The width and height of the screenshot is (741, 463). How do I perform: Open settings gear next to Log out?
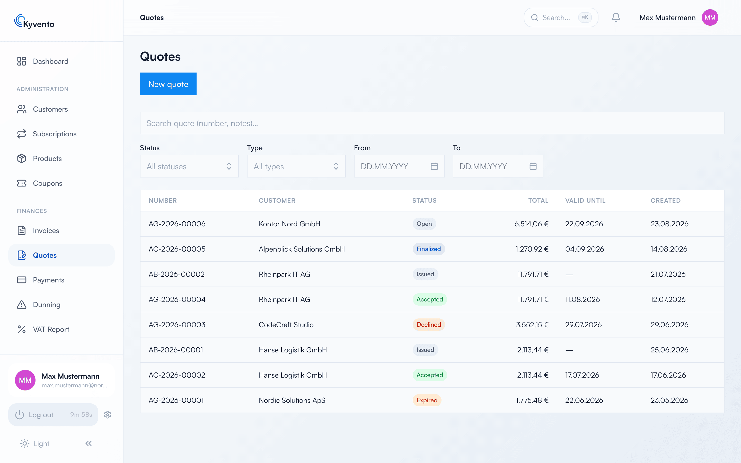108,415
